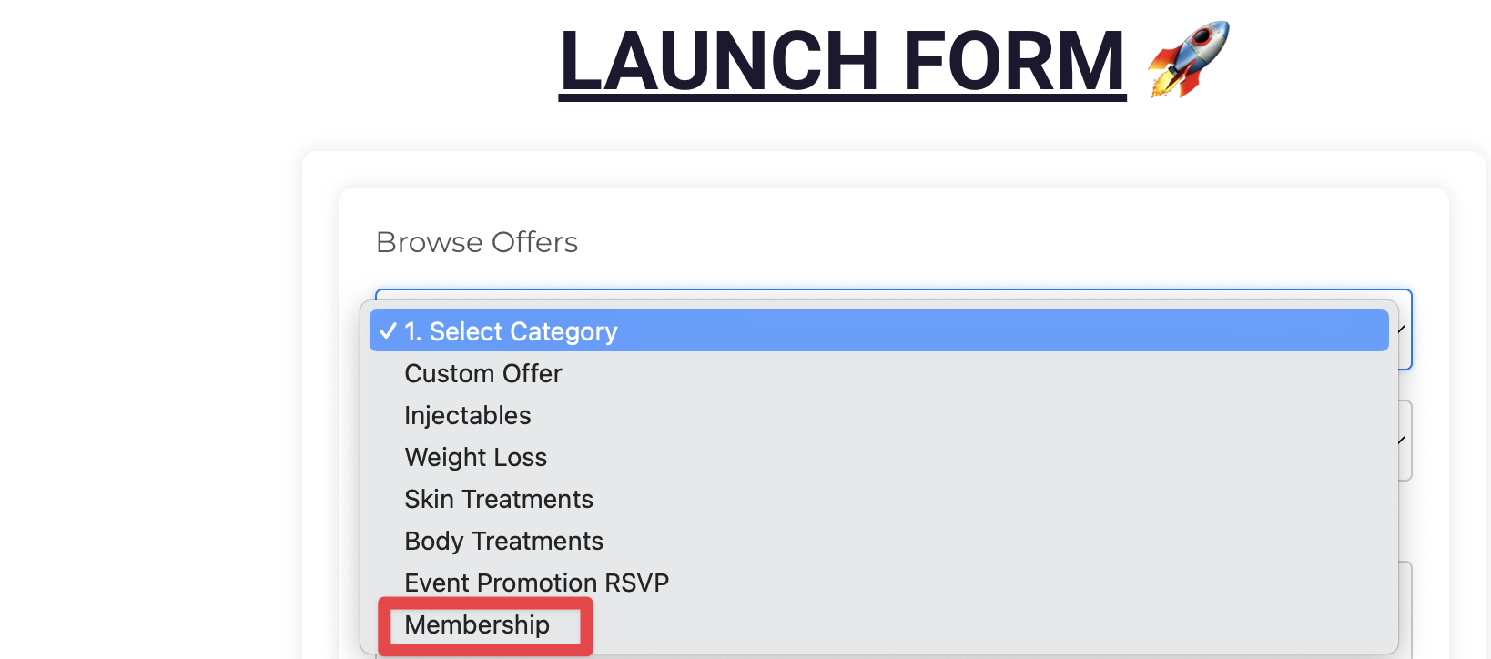Click the underlined LAUNCH FORM heading

coord(842,61)
